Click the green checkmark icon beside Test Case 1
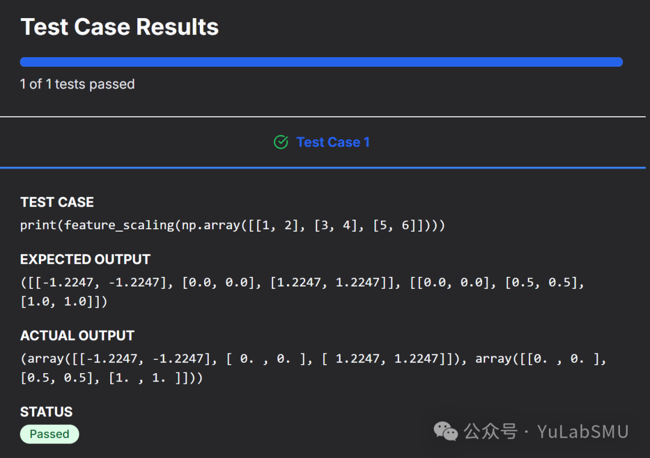This screenshot has width=650, height=458. tap(280, 142)
